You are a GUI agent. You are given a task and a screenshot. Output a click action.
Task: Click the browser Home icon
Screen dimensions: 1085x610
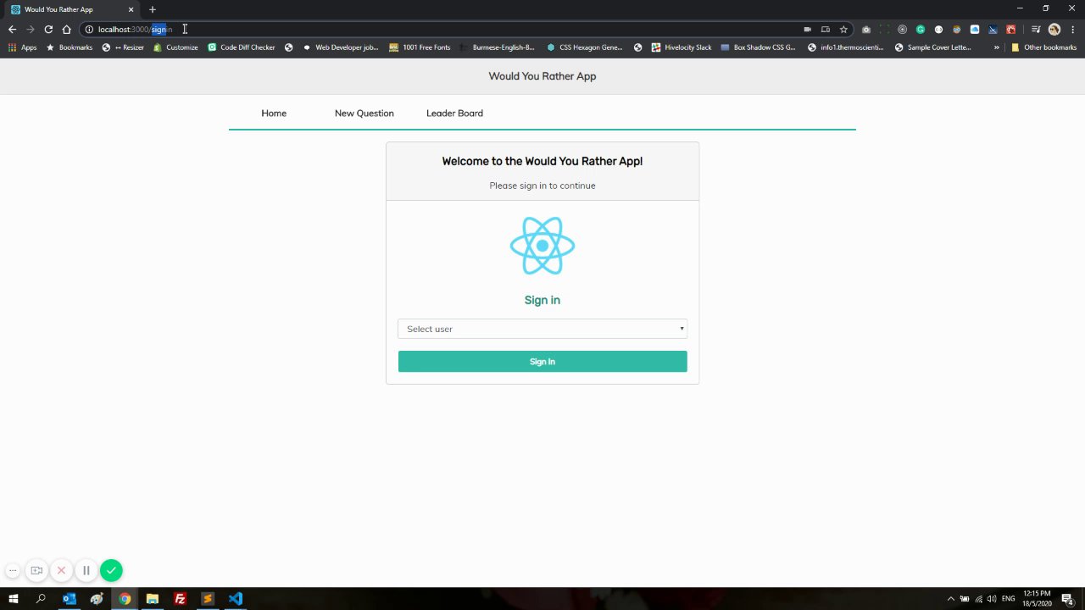tap(66, 29)
